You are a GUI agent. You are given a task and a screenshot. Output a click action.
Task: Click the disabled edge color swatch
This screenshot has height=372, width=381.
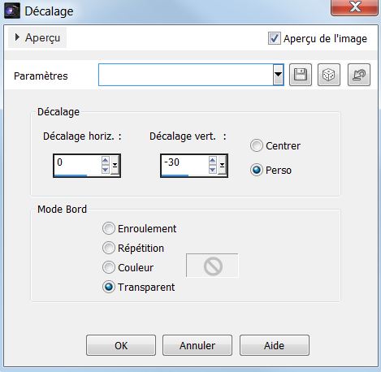coord(212,266)
